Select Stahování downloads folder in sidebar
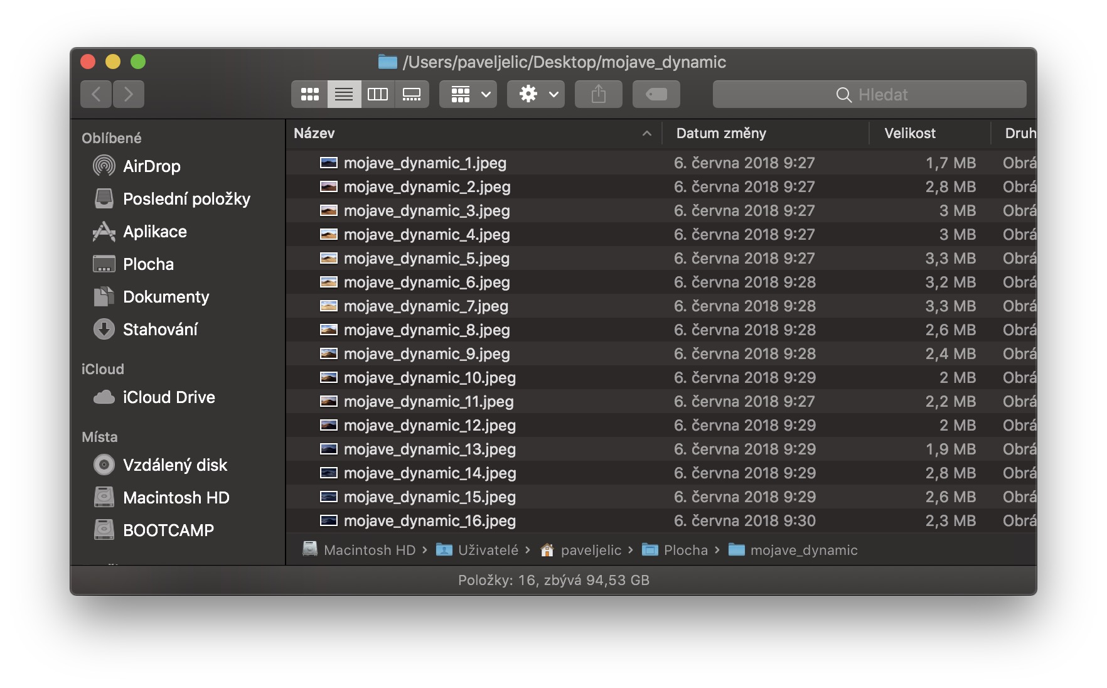Image resolution: width=1107 pixels, height=688 pixels. point(160,330)
